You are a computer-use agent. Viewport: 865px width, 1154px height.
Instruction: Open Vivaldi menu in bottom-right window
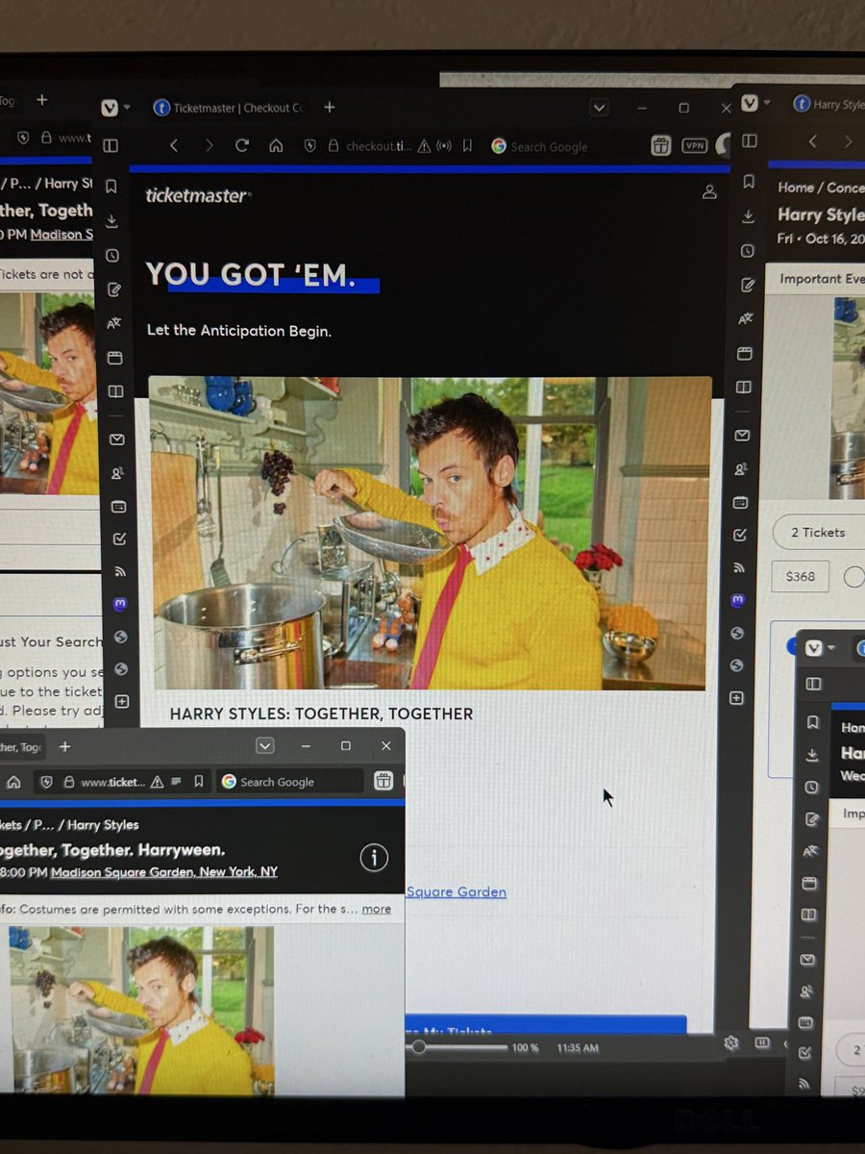tap(819, 648)
